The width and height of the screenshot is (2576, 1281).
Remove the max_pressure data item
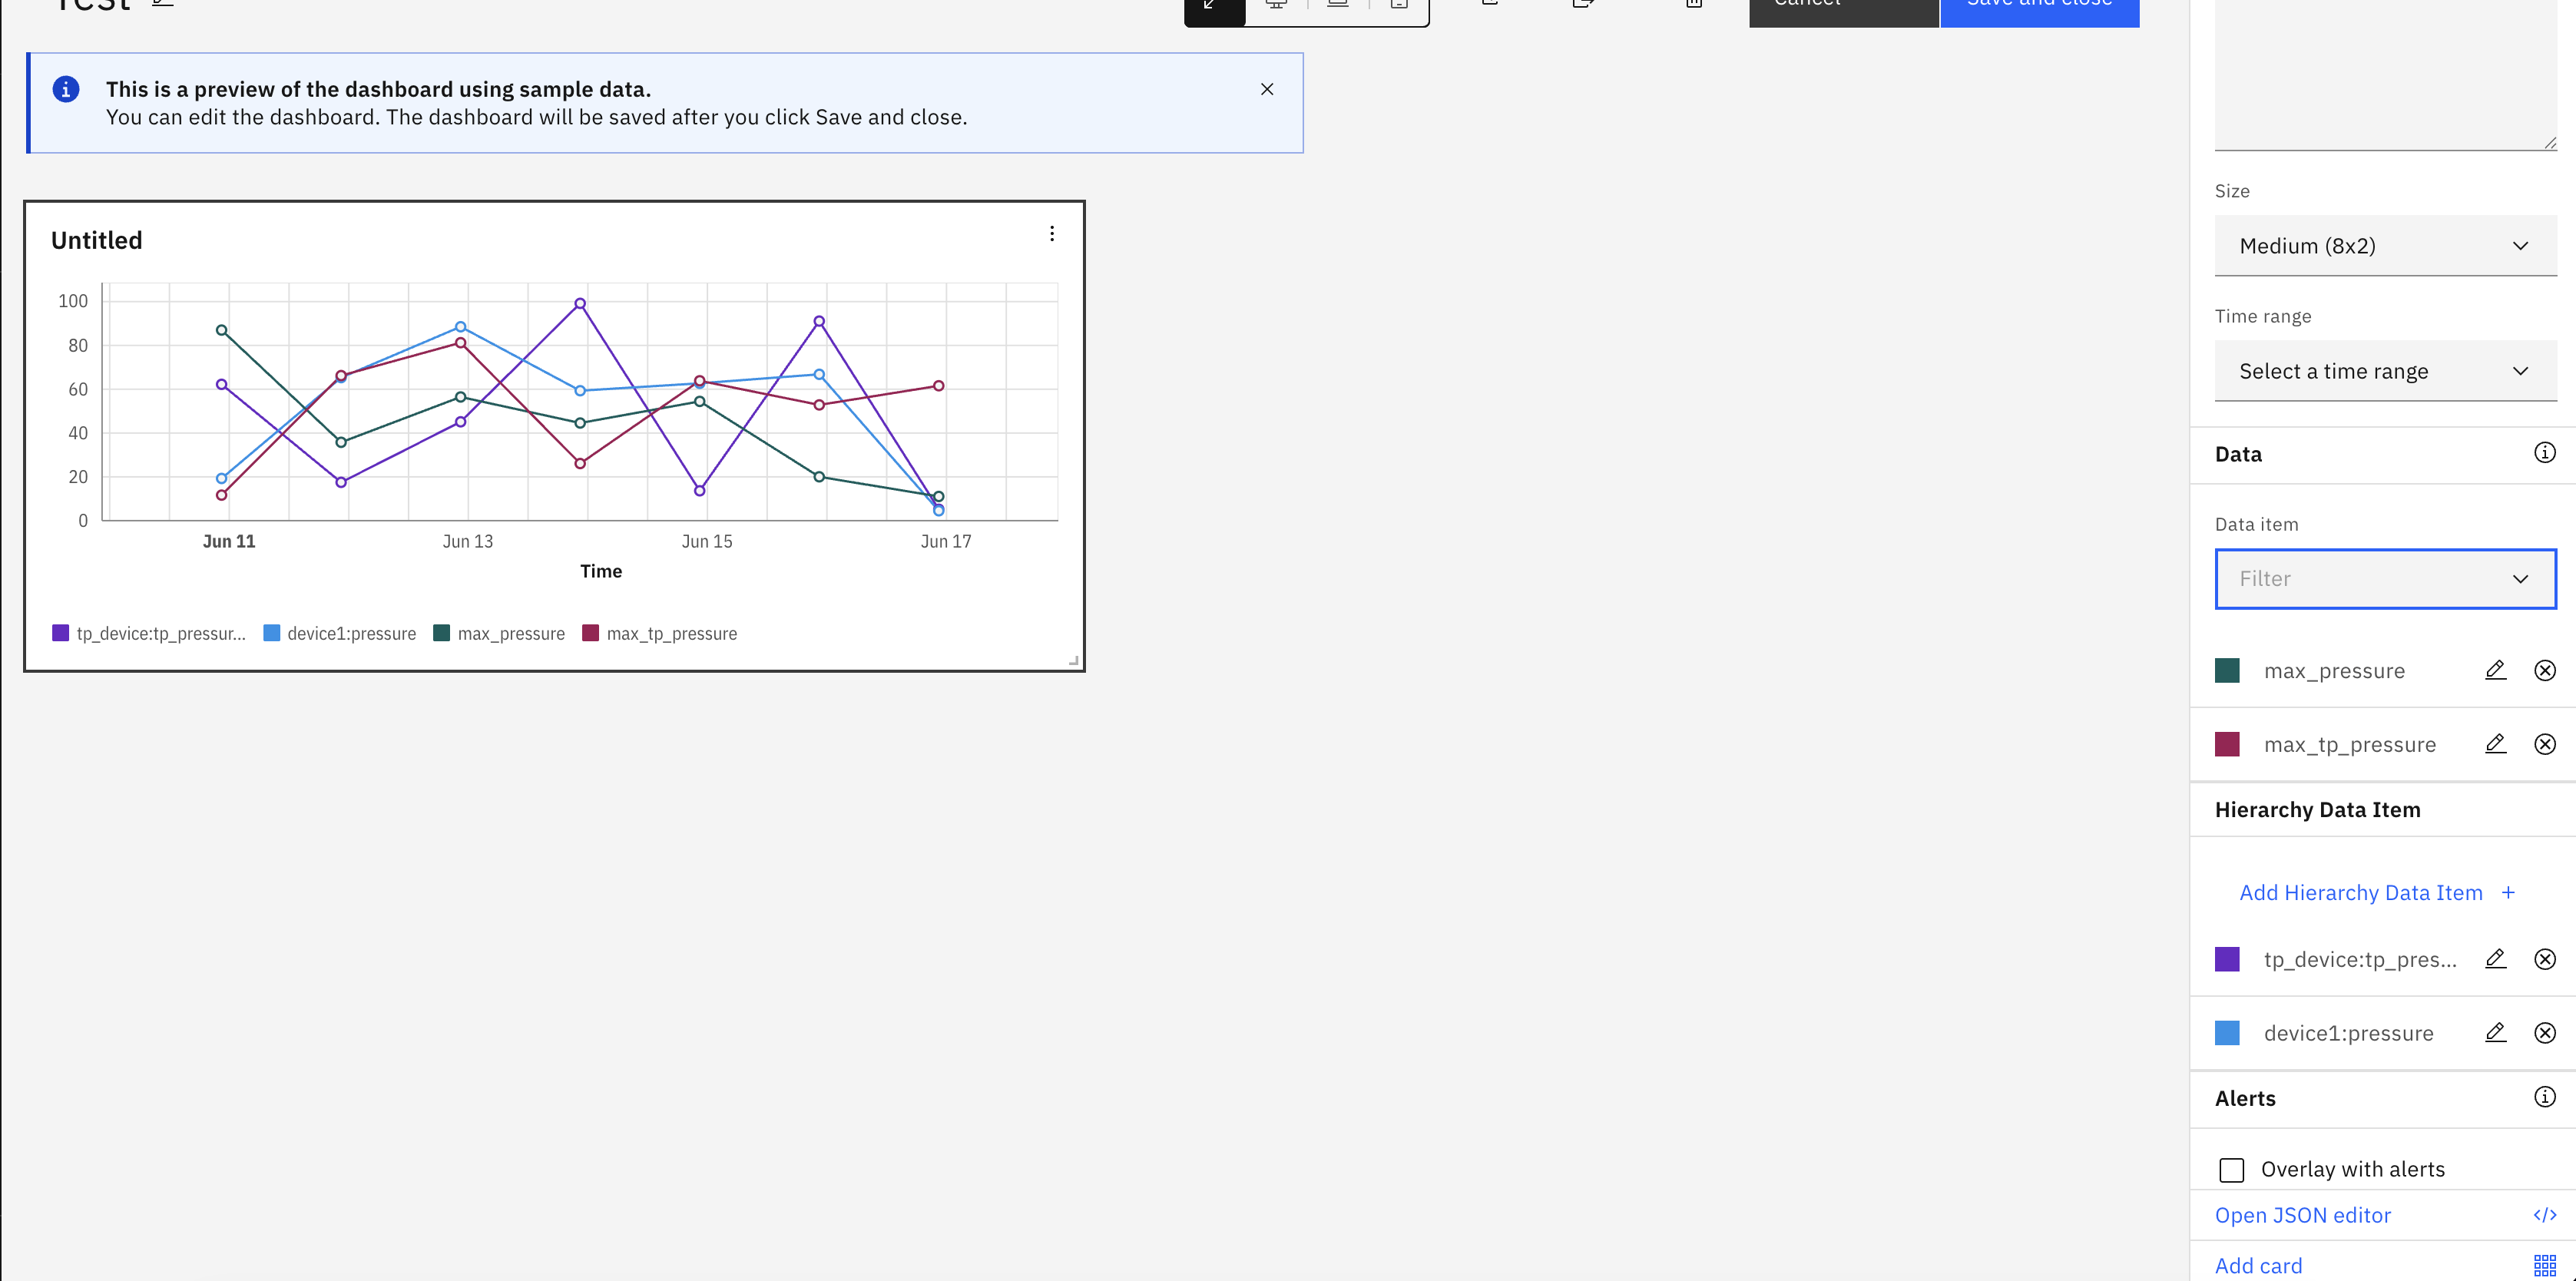point(2545,670)
